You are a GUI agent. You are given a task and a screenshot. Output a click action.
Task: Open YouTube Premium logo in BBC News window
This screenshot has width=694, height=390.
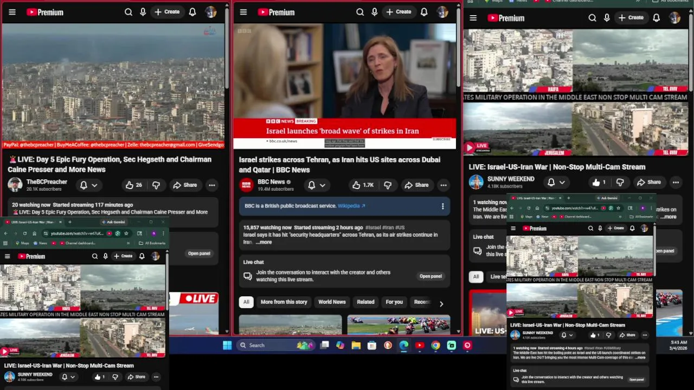pyautogui.click(x=277, y=12)
